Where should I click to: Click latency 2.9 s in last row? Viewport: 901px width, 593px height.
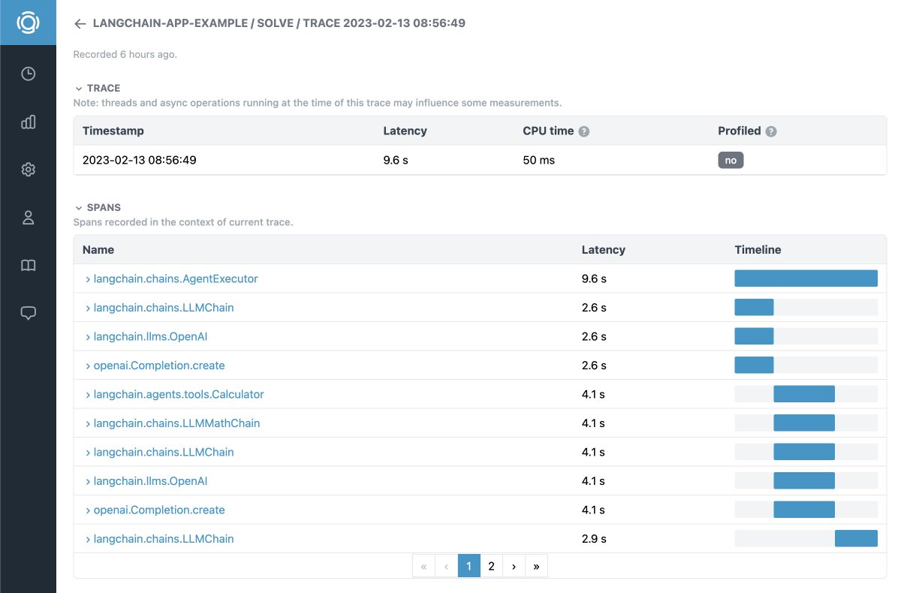point(594,539)
